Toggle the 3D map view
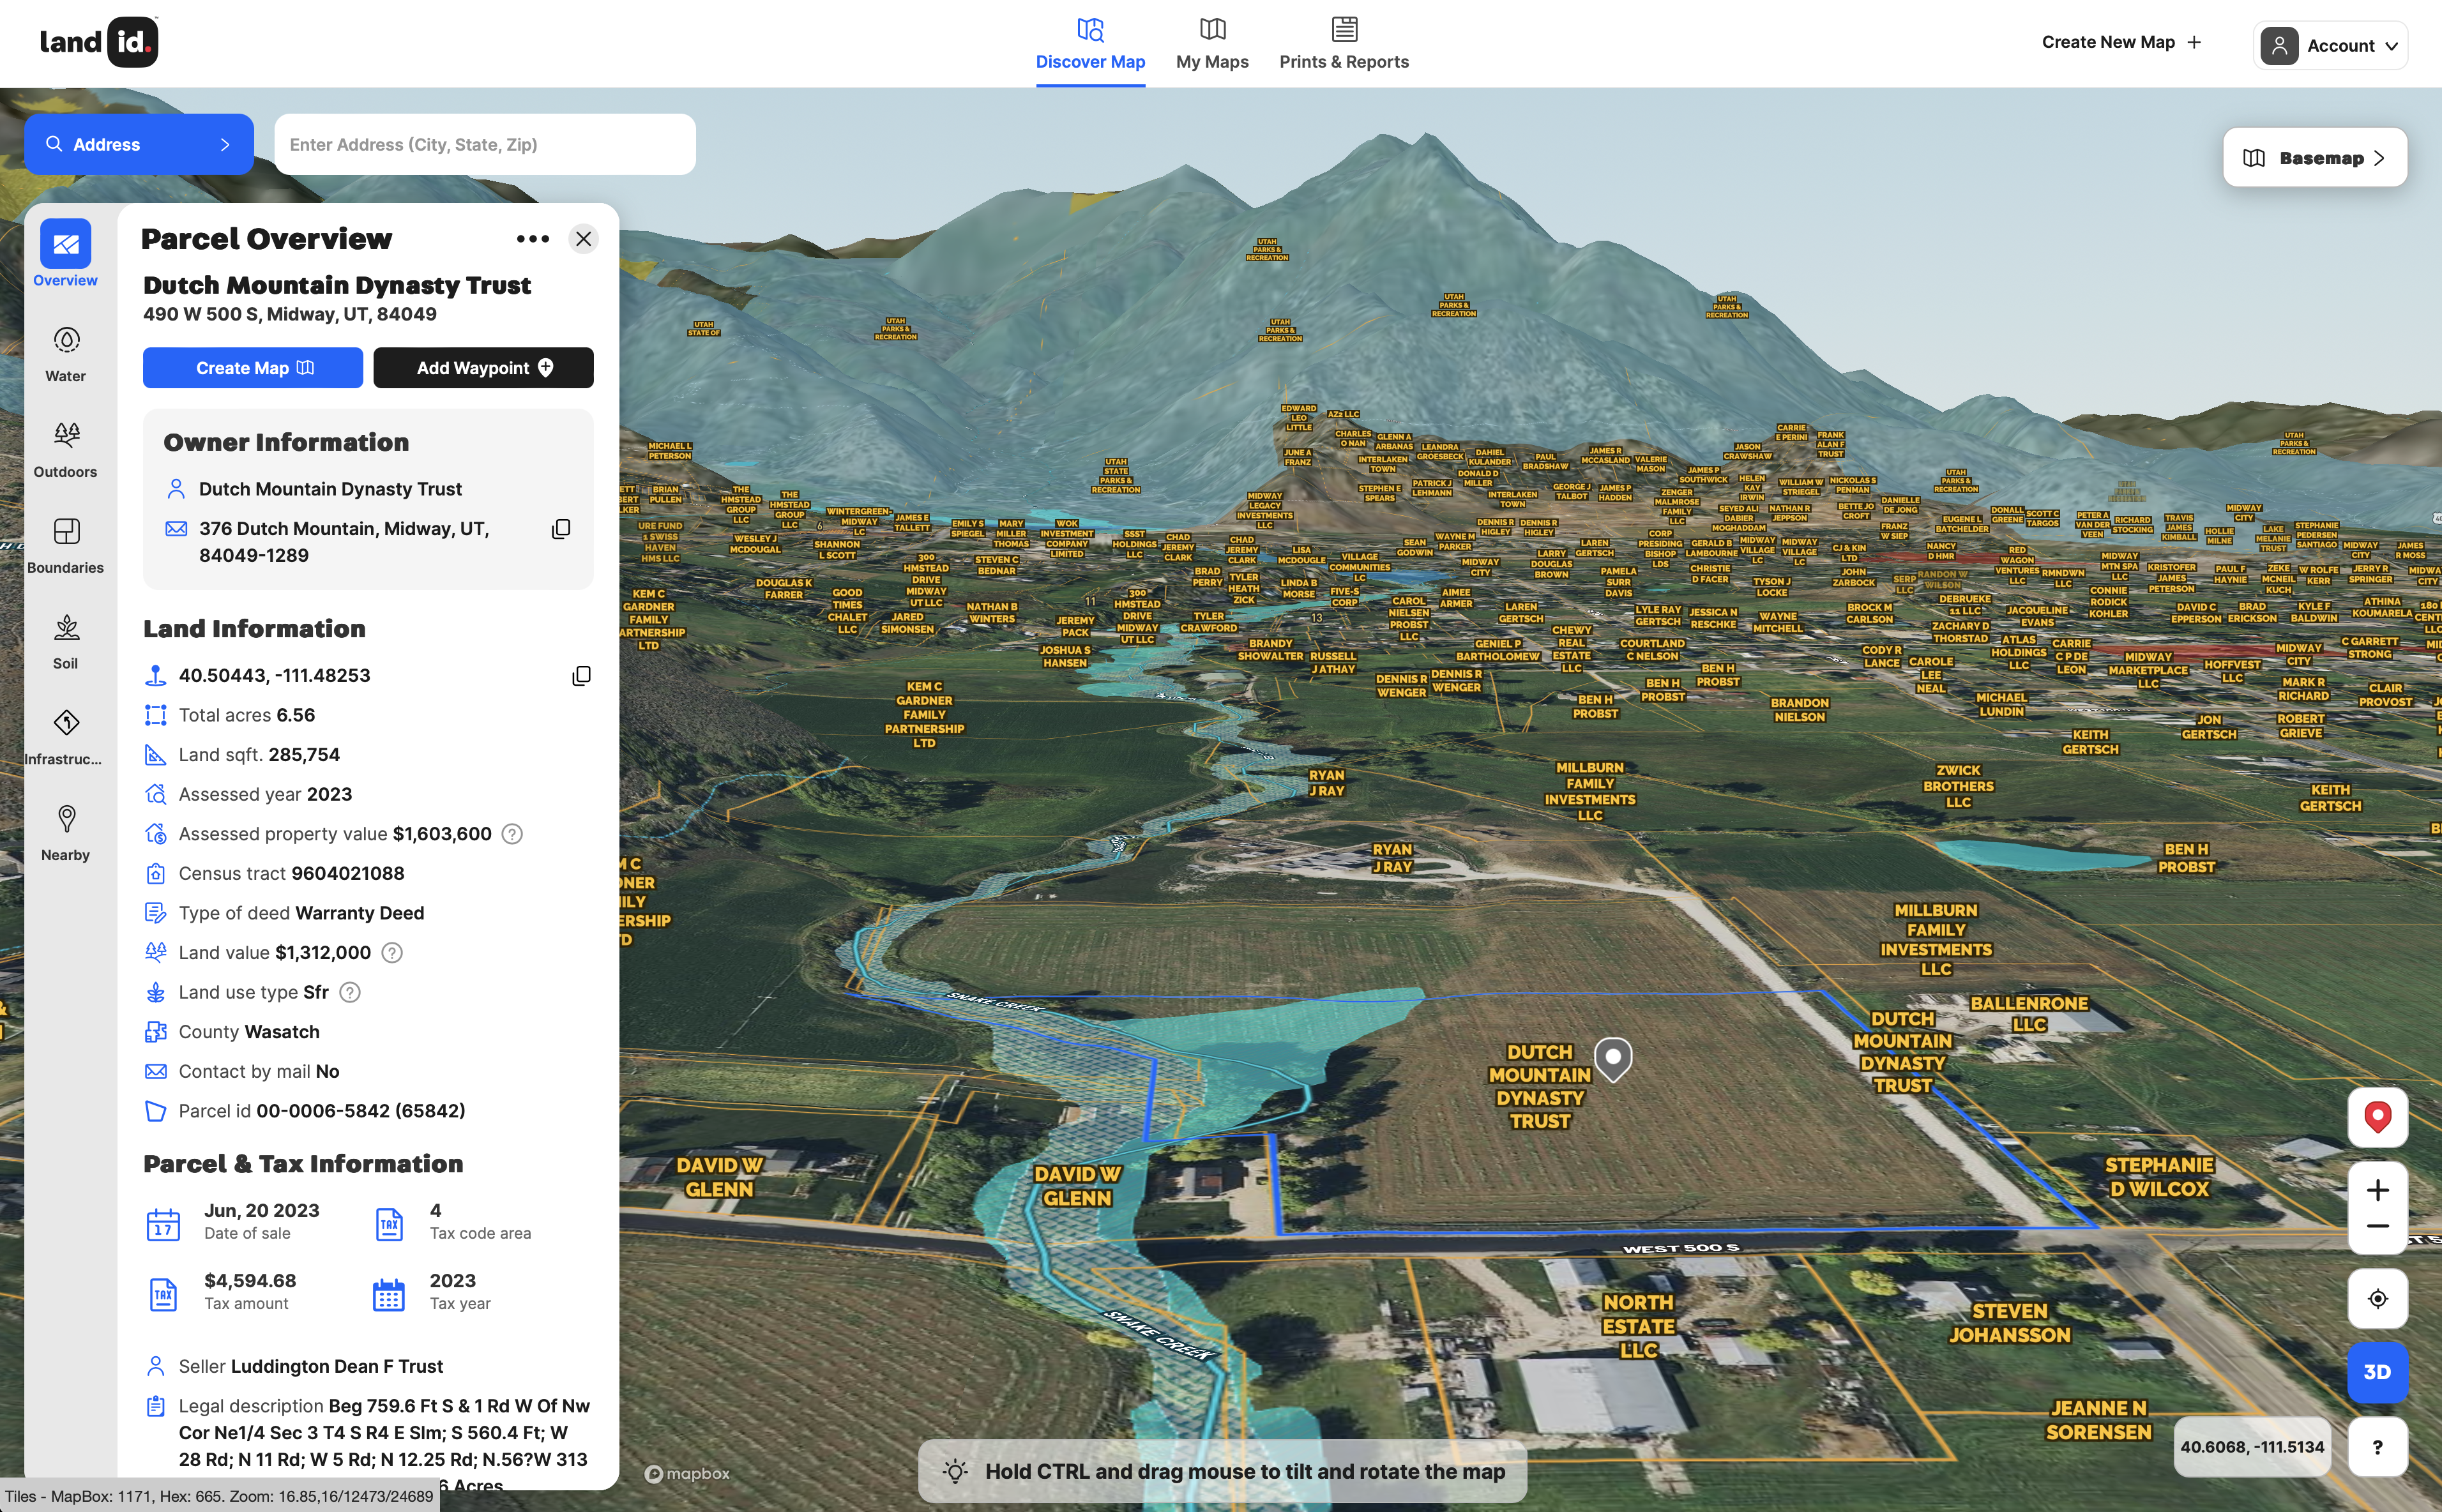 pyautogui.click(x=2377, y=1372)
